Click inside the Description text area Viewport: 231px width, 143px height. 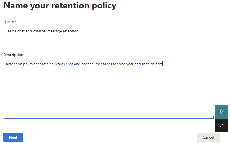[x=109, y=89]
